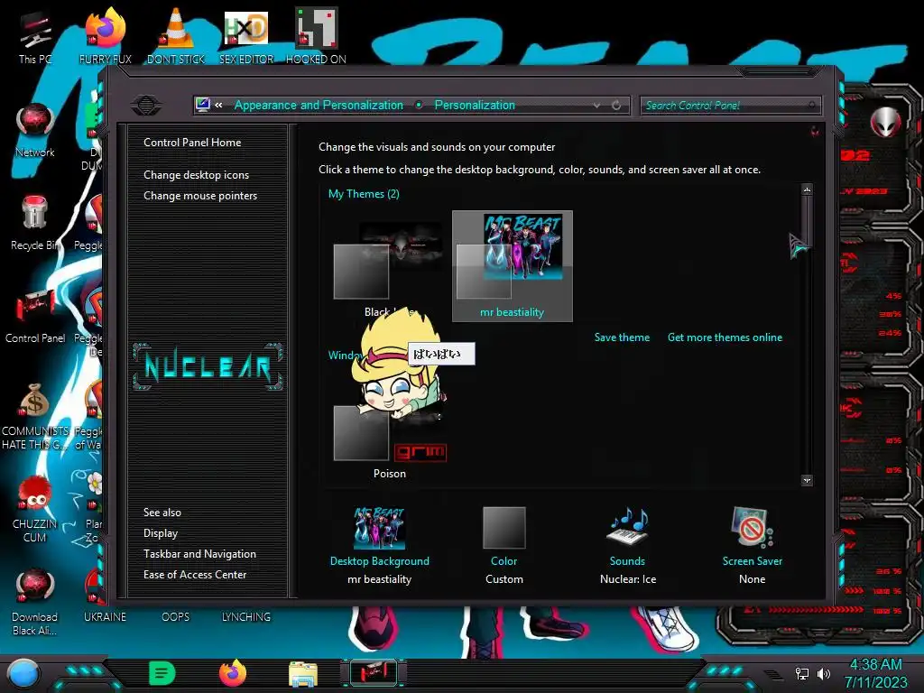The image size is (924, 693).
Task: Click in the Search Control Panel field
Action: [x=729, y=106]
